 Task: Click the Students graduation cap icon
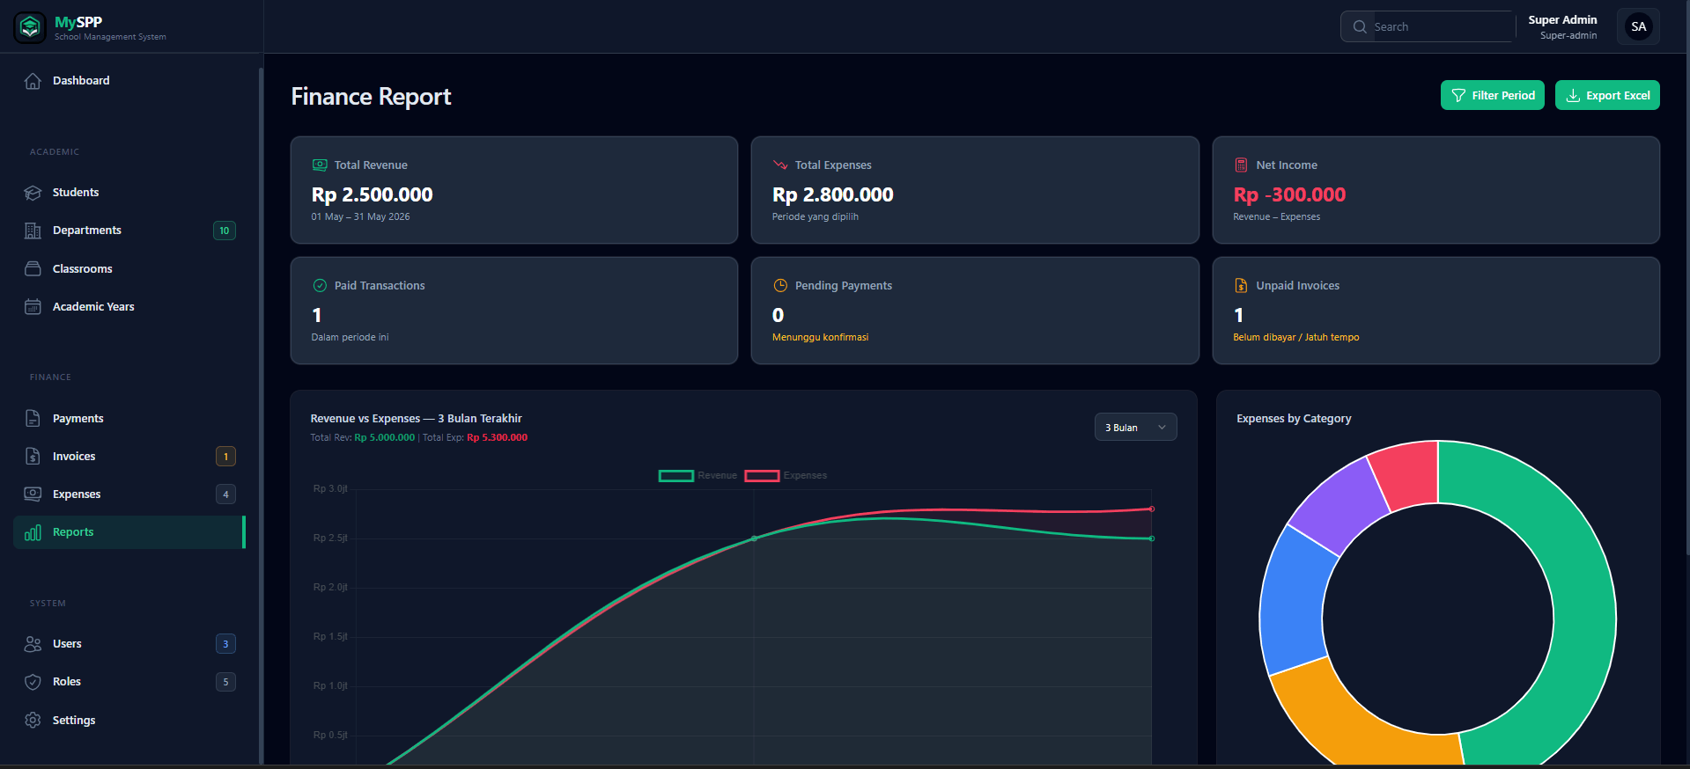pyautogui.click(x=33, y=193)
